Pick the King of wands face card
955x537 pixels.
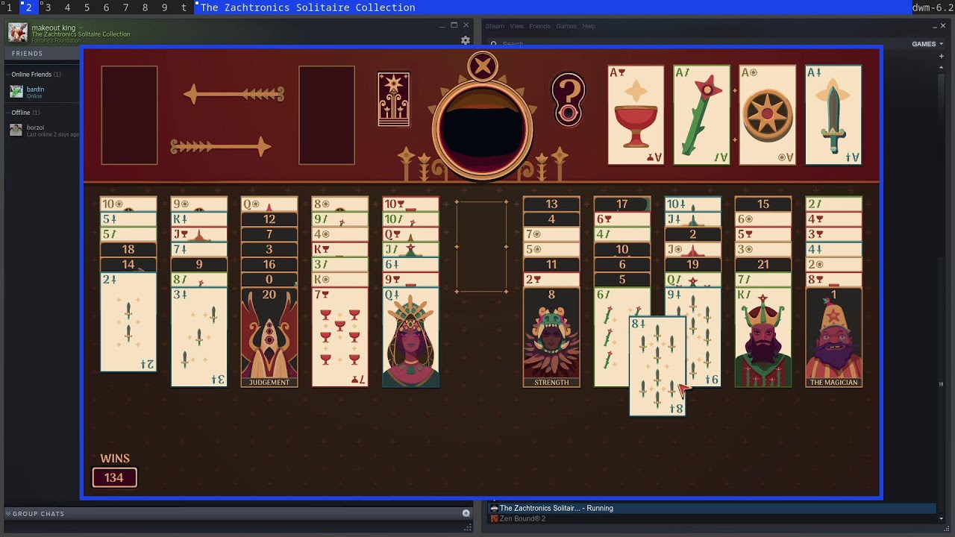tap(763, 337)
